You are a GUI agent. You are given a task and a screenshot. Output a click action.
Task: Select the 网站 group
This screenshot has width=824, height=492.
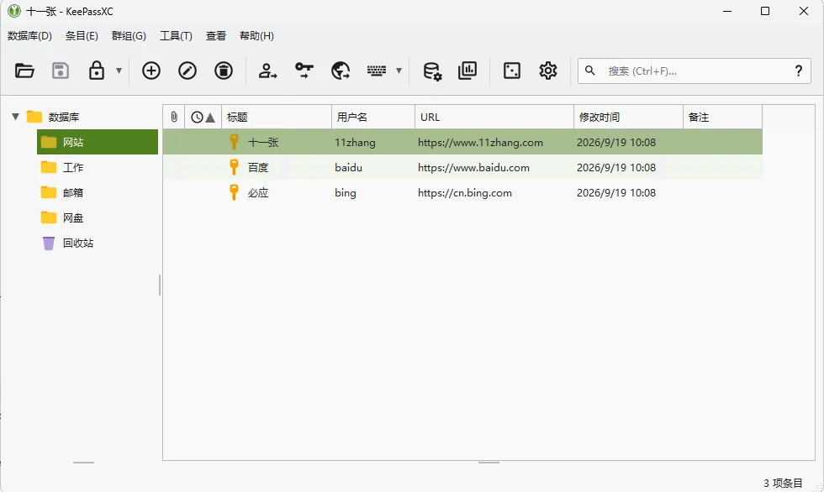[x=98, y=142]
